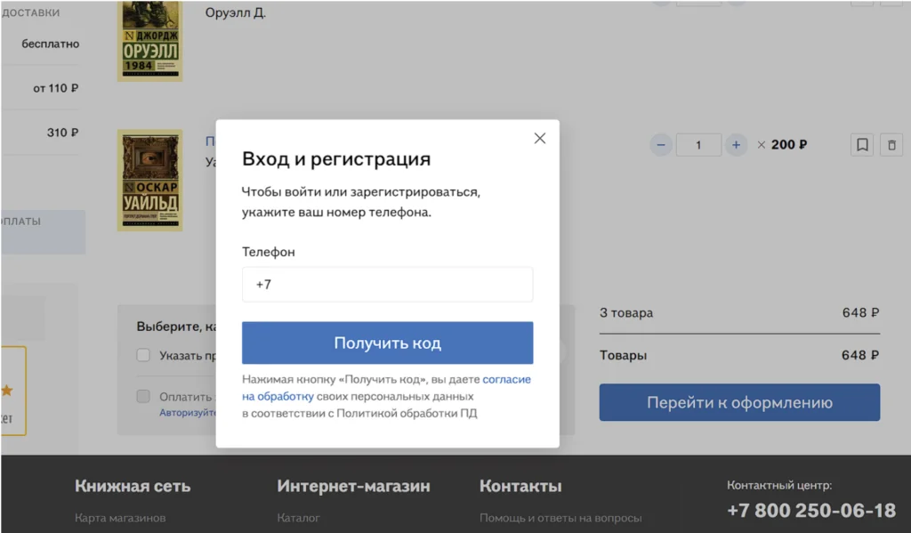Tick the «Оплатить» checkbox
Viewport: 911px width, 533px height.
pos(143,397)
